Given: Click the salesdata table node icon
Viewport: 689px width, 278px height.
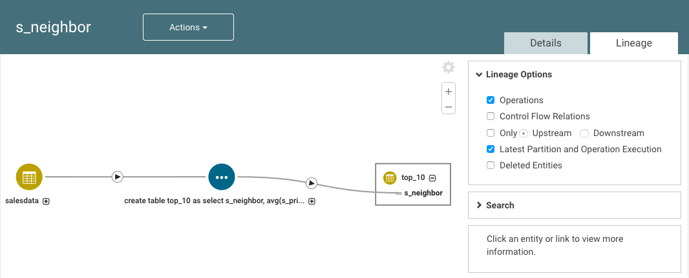Looking at the screenshot, I should pyautogui.click(x=29, y=177).
